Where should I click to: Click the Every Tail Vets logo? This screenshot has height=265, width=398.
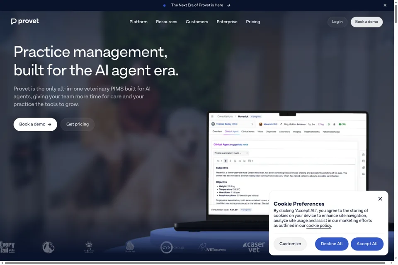[x=7, y=247]
